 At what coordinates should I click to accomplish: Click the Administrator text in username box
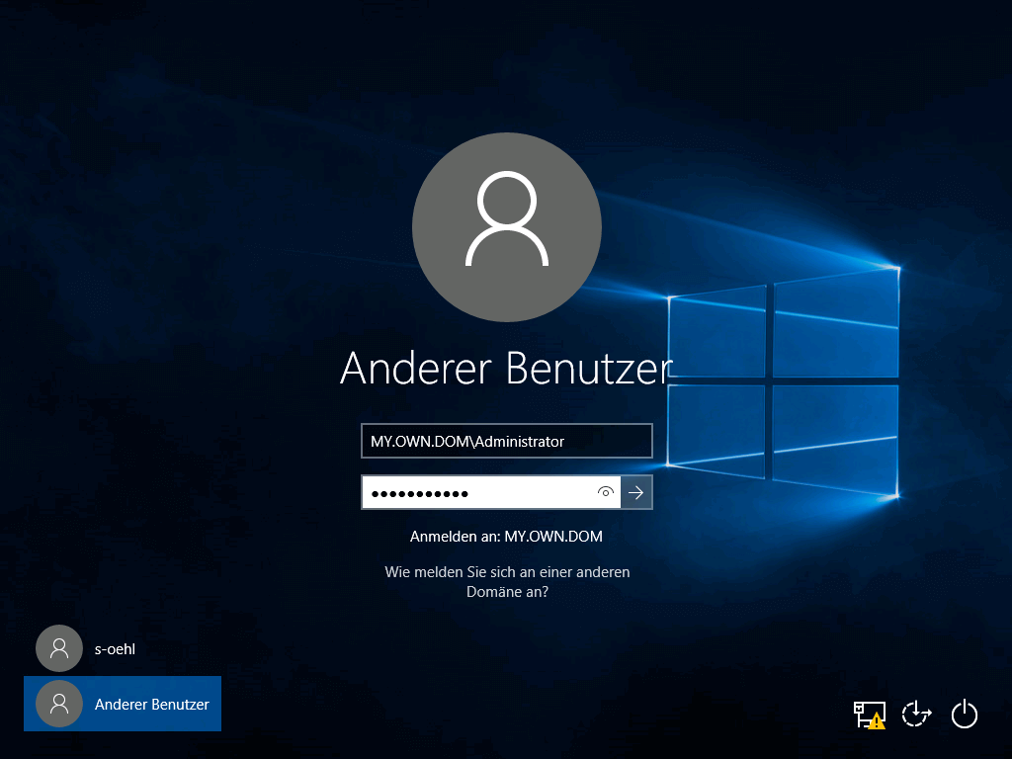click(x=519, y=442)
